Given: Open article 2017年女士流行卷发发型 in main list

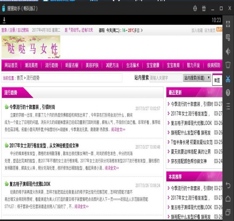Looking at the screenshot, I should (x=44, y=146).
